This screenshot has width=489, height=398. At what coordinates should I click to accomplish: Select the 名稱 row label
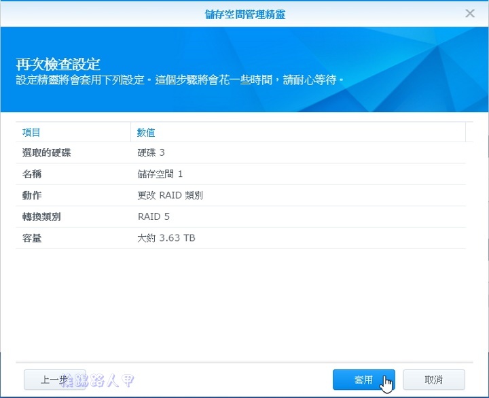click(32, 174)
